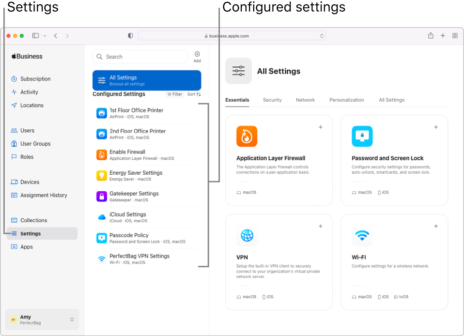Switch to the Network tab
The width and height of the screenshot is (464, 336).
click(305, 100)
